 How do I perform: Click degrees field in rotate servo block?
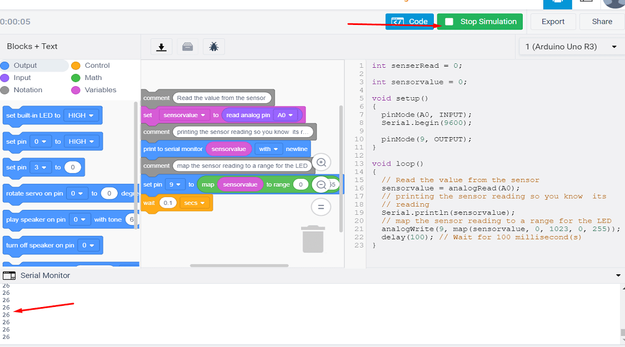[109, 193]
